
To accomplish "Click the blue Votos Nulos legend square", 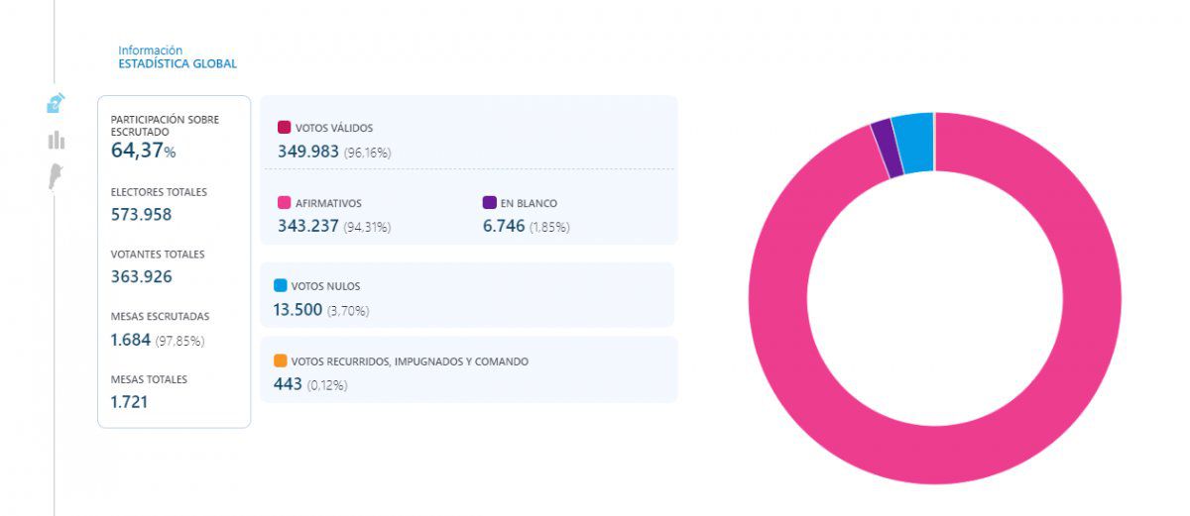I will [280, 286].
